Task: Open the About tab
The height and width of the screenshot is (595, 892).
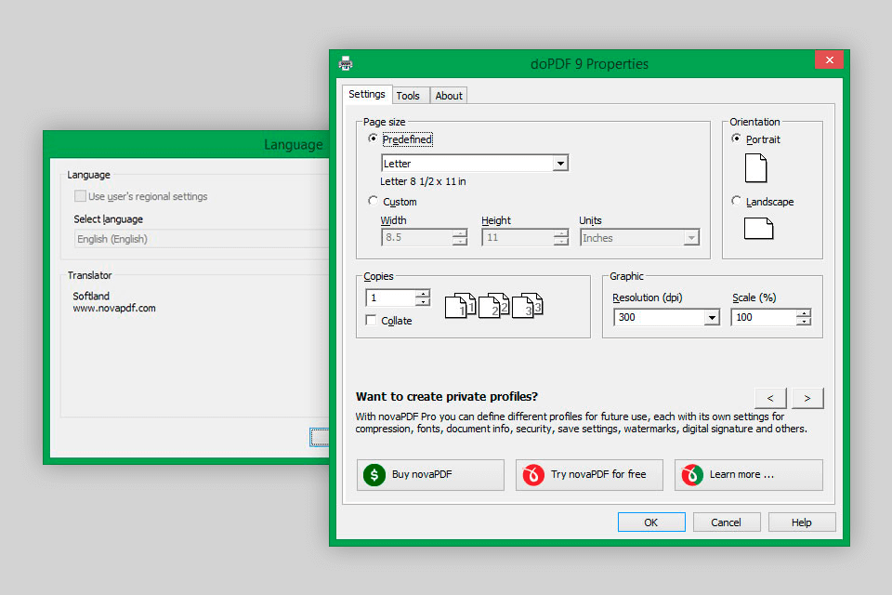Action: [x=449, y=96]
